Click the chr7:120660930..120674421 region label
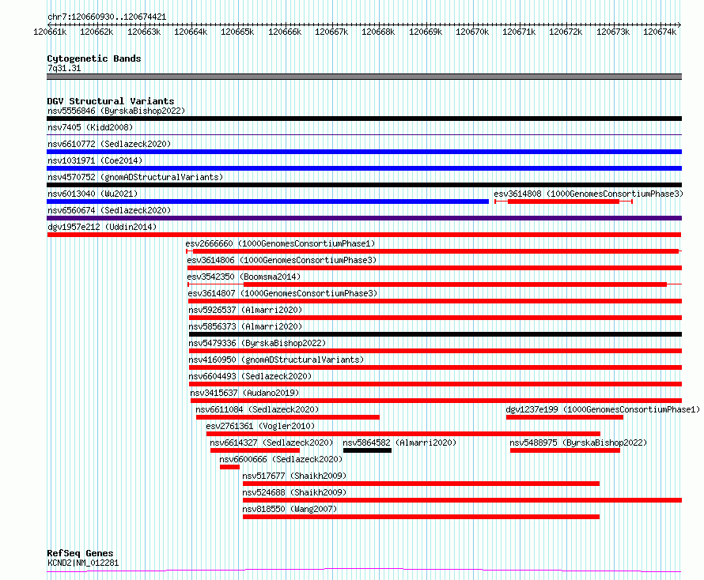Image resolution: width=704 pixels, height=580 pixels. point(107,17)
